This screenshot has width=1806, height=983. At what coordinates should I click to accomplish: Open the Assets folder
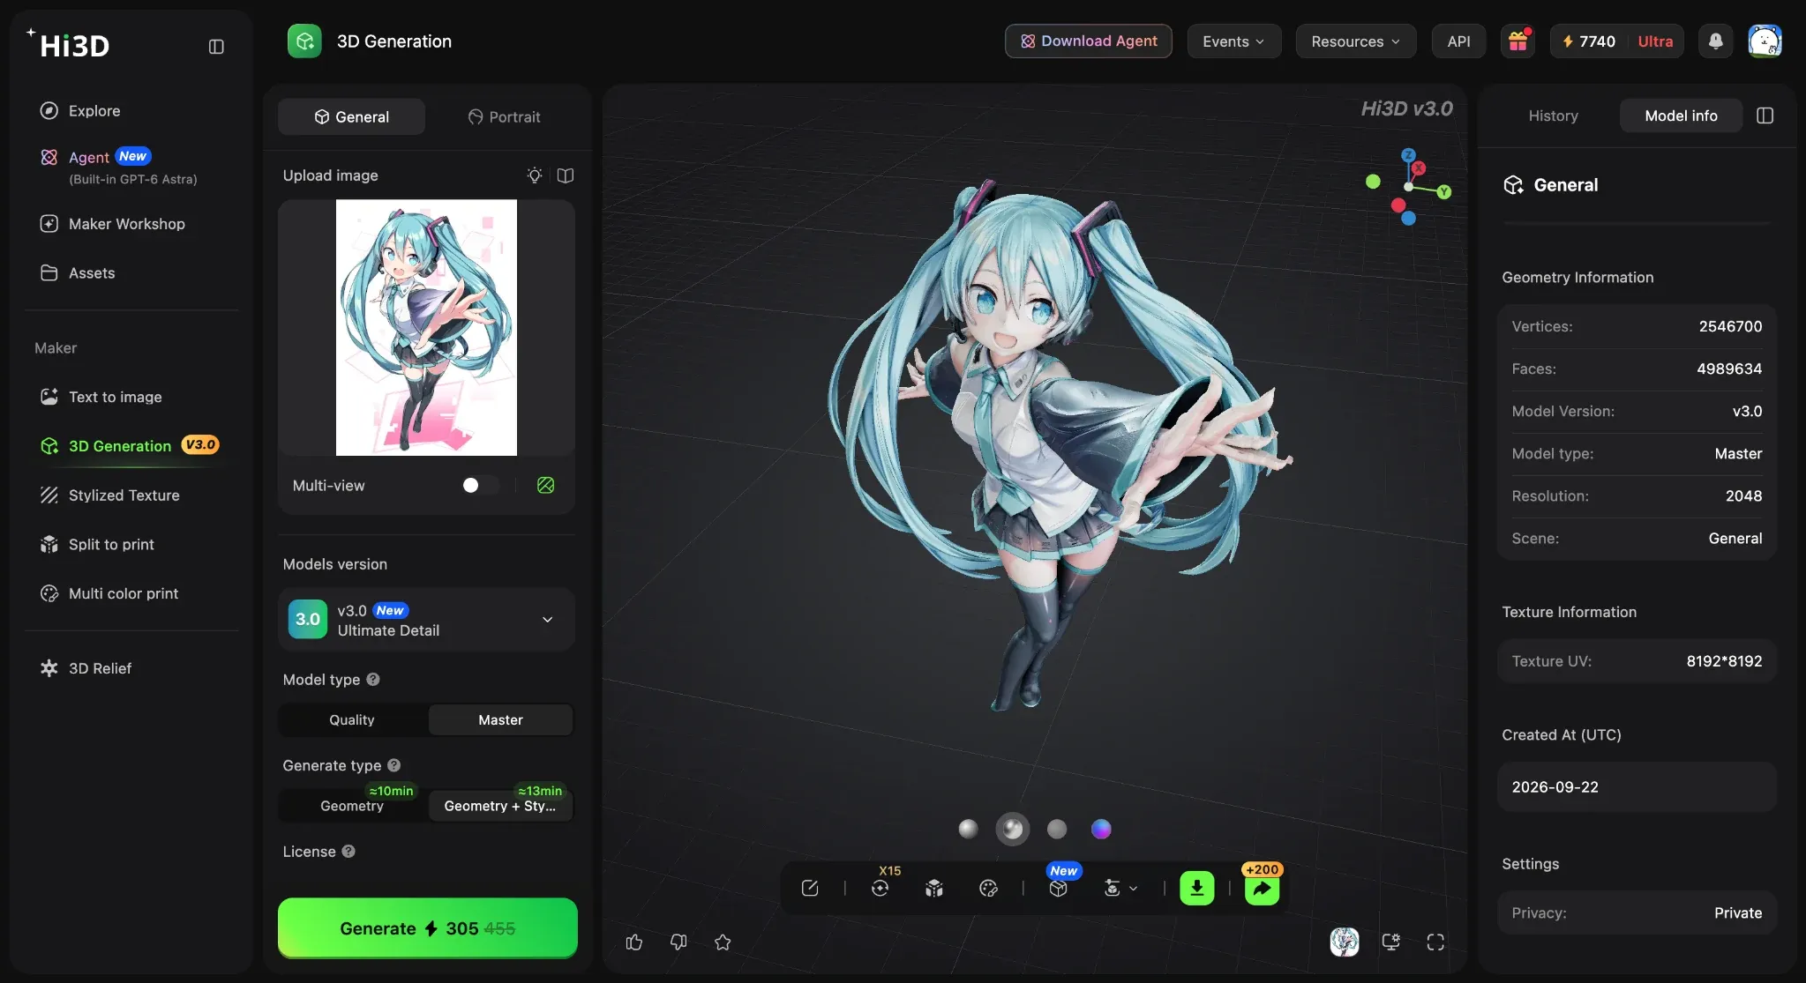pyautogui.click(x=78, y=273)
